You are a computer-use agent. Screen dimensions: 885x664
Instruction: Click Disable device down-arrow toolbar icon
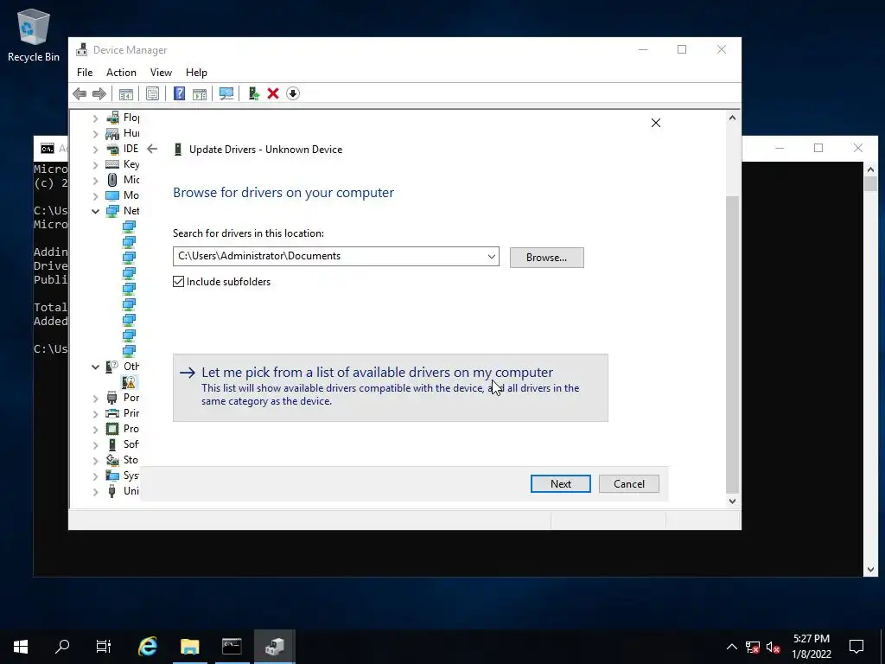click(293, 93)
